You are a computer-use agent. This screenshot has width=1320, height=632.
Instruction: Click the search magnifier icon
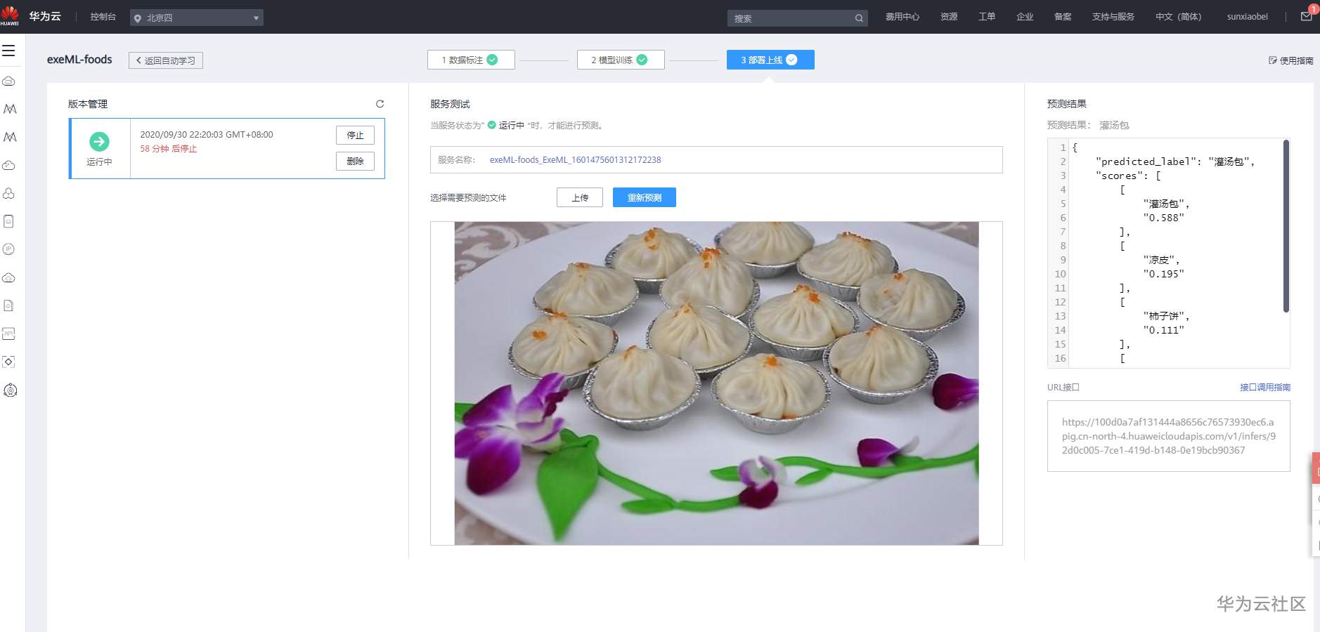pyautogui.click(x=859, y=18)
